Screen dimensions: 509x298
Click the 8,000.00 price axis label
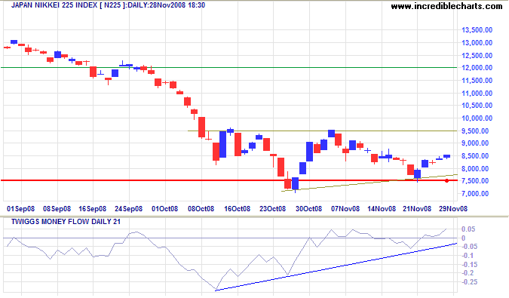475,168
